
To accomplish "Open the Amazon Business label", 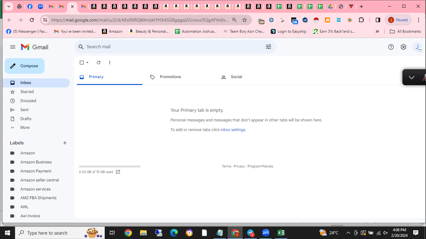I will 36,162.
